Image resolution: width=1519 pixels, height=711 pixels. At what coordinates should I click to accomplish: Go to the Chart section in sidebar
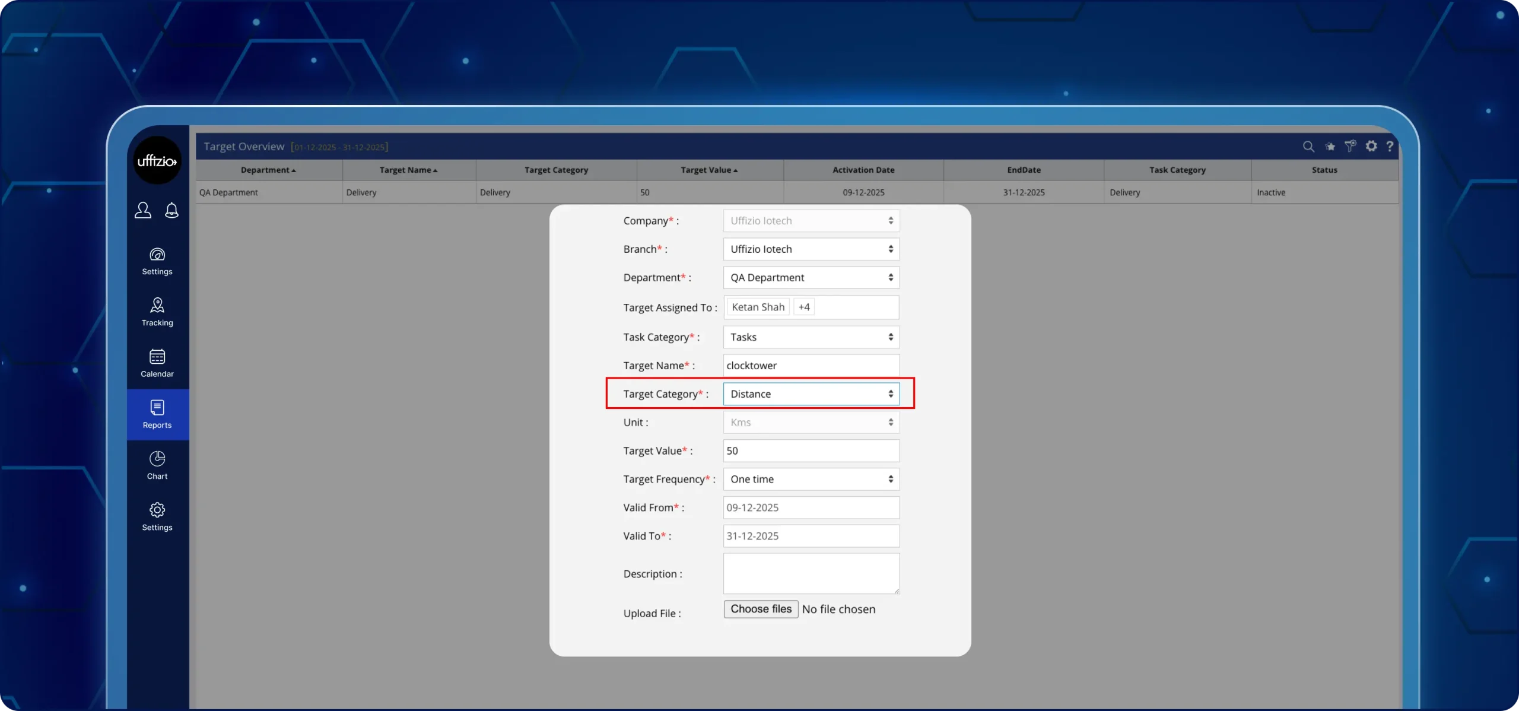[x=157, y=465]
